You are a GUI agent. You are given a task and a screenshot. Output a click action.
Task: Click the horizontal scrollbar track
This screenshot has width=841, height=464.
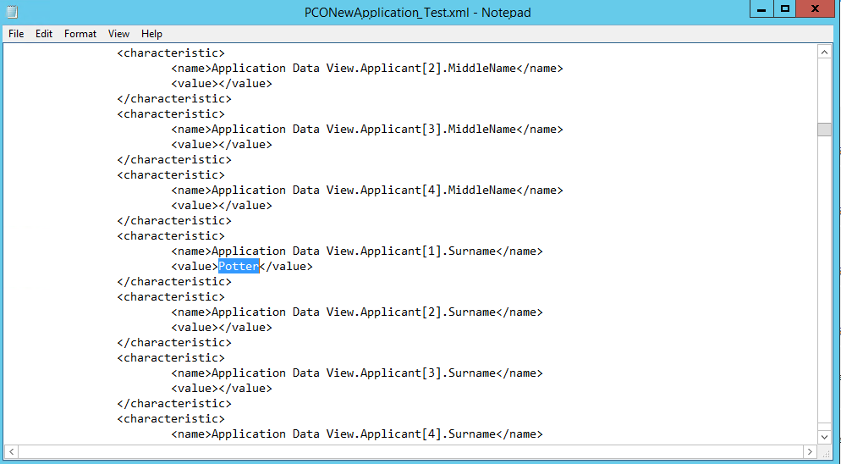(x=411, y=451)
